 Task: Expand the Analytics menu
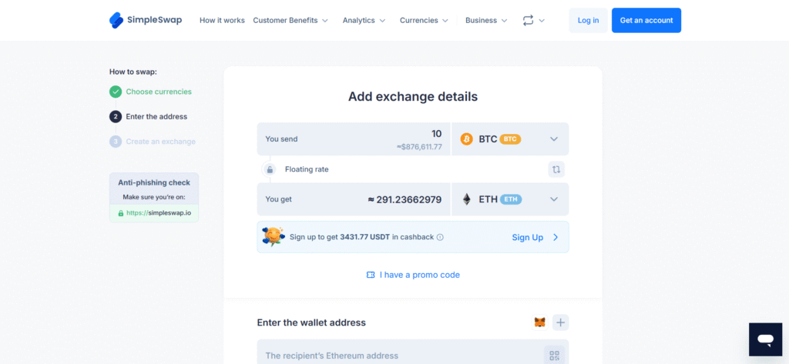click(364, 21)
